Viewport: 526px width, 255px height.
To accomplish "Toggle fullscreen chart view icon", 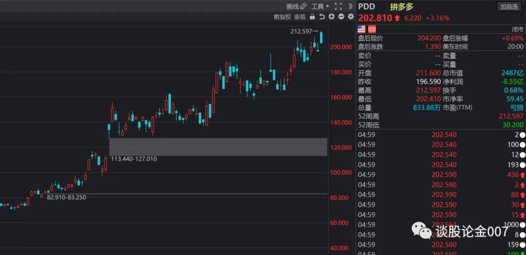I will click(338, 6).
